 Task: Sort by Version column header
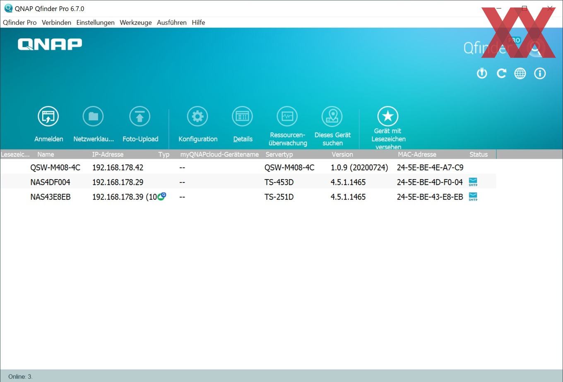click(x=342, y=154)
